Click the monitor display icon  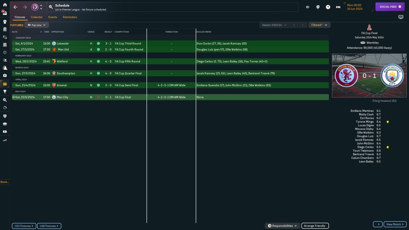click(401, 17)
